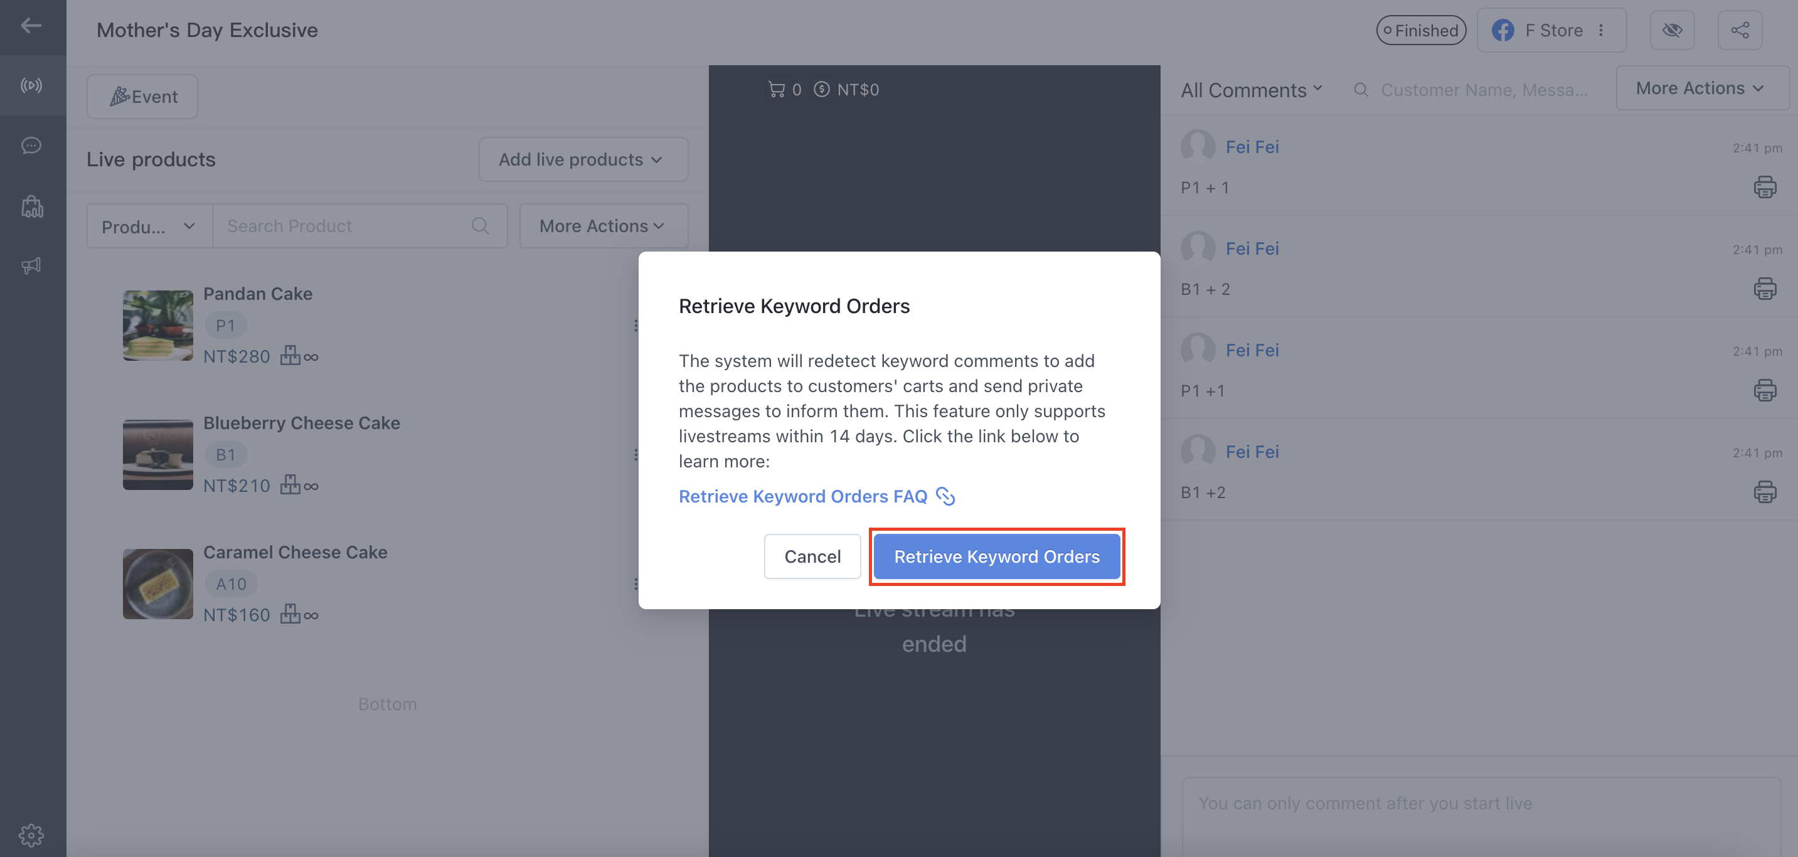Click the NT$280 price
The height and width of the screenshot is (857, 1798).
[237, 356]
